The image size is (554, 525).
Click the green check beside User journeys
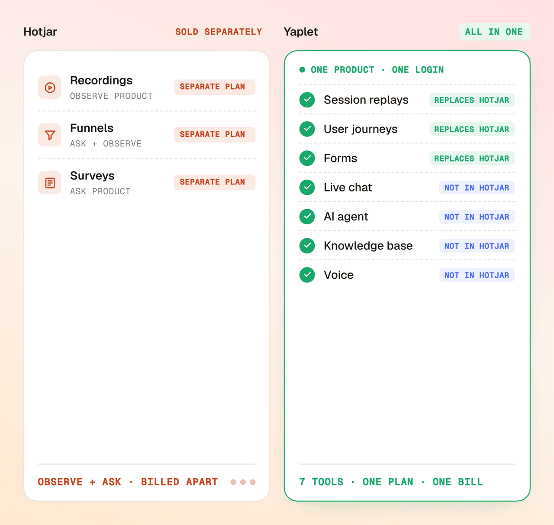307,129
